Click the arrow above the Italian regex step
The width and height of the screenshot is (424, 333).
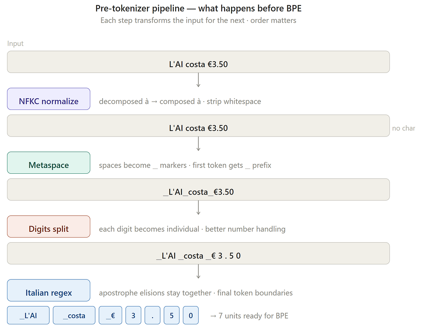[x=198, y=272]
